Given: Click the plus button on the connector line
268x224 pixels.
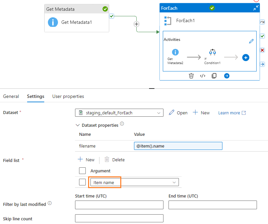Looking at the screenshot, I should click(136, 24).
